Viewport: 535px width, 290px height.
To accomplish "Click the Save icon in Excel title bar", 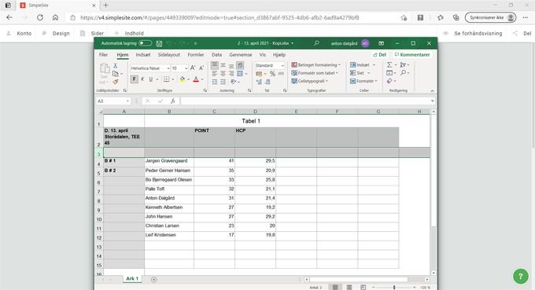I will 159,43.
